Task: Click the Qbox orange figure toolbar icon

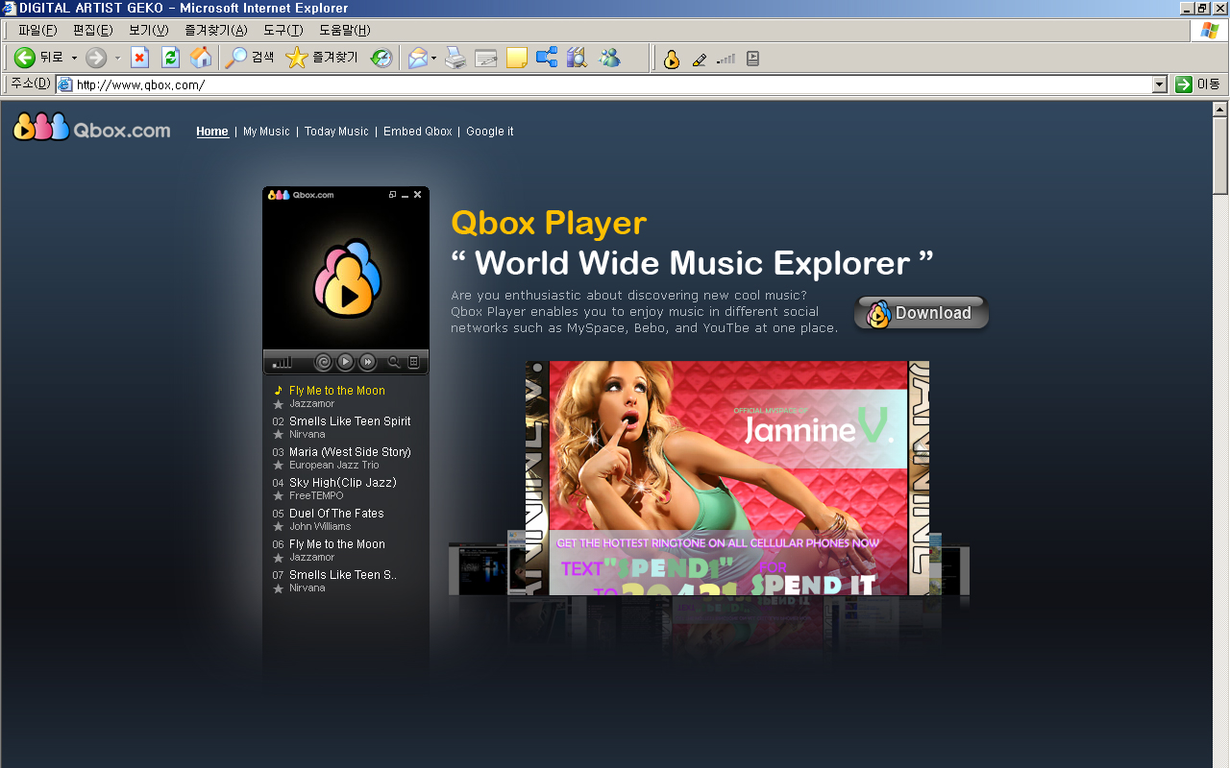Action: point(672,59)
